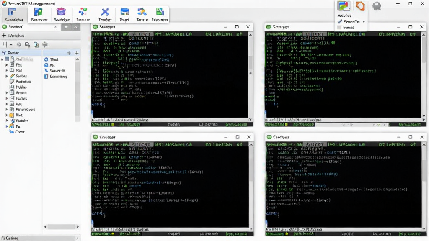Viewport: 429px width, 241px height.
Task: Click the green icon in left panel header
Action: [x=4, y=27]
